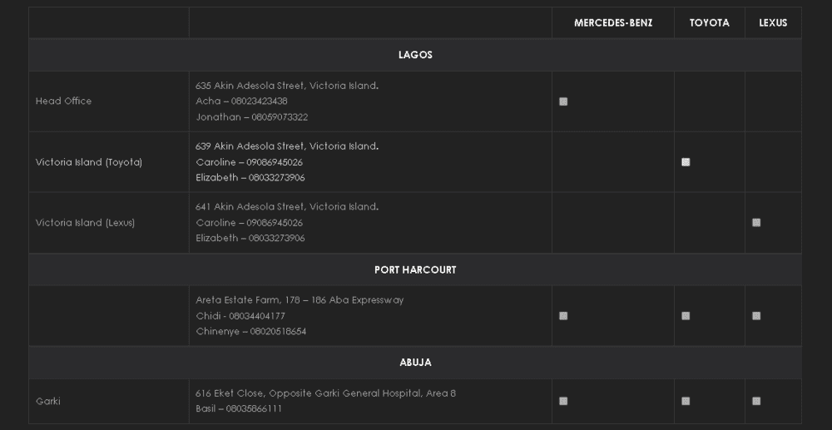Click Port Harcourt Mercedes-Benz marker
The width and height of the screenshot is (832, 430).
[563, 316]
